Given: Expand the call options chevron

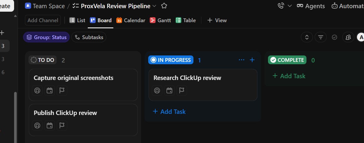Looking at the screenshot, I should 289,6.
